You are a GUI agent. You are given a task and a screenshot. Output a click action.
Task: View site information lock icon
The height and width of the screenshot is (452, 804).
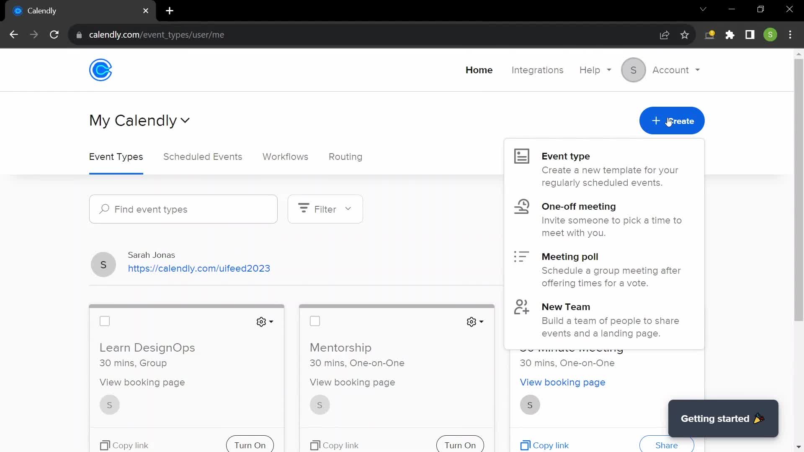[79, 35]
